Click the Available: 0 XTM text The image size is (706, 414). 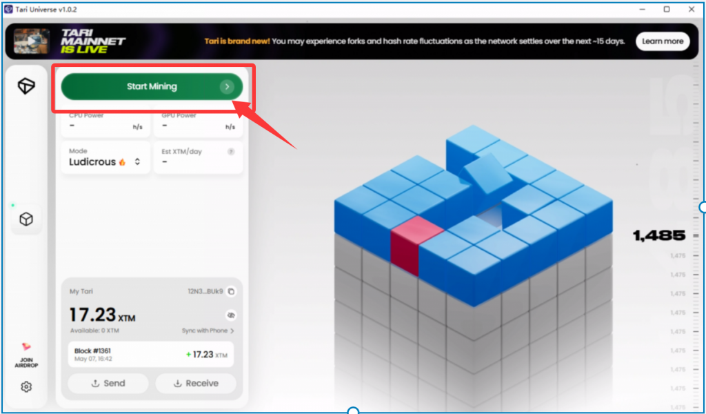click(94, 331)
